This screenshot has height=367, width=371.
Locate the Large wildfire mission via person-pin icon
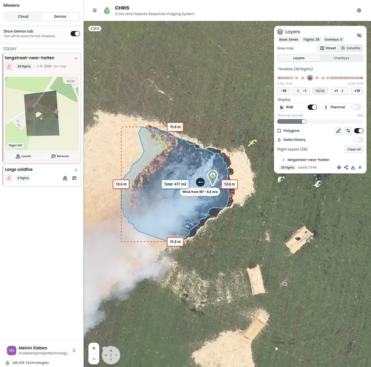point(65,178)
